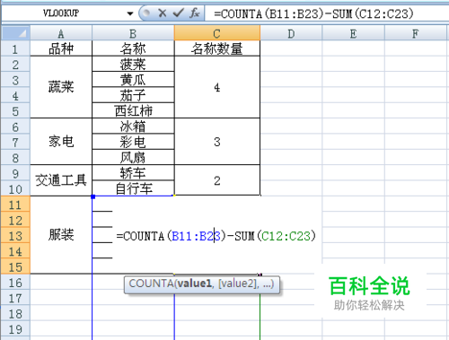The height and width of the screenshot is (340, 449).
Task: Select row 10 header
Action: [15, 188]
